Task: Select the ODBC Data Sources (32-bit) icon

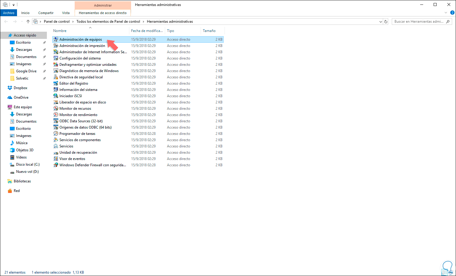Action: (56, 121)
